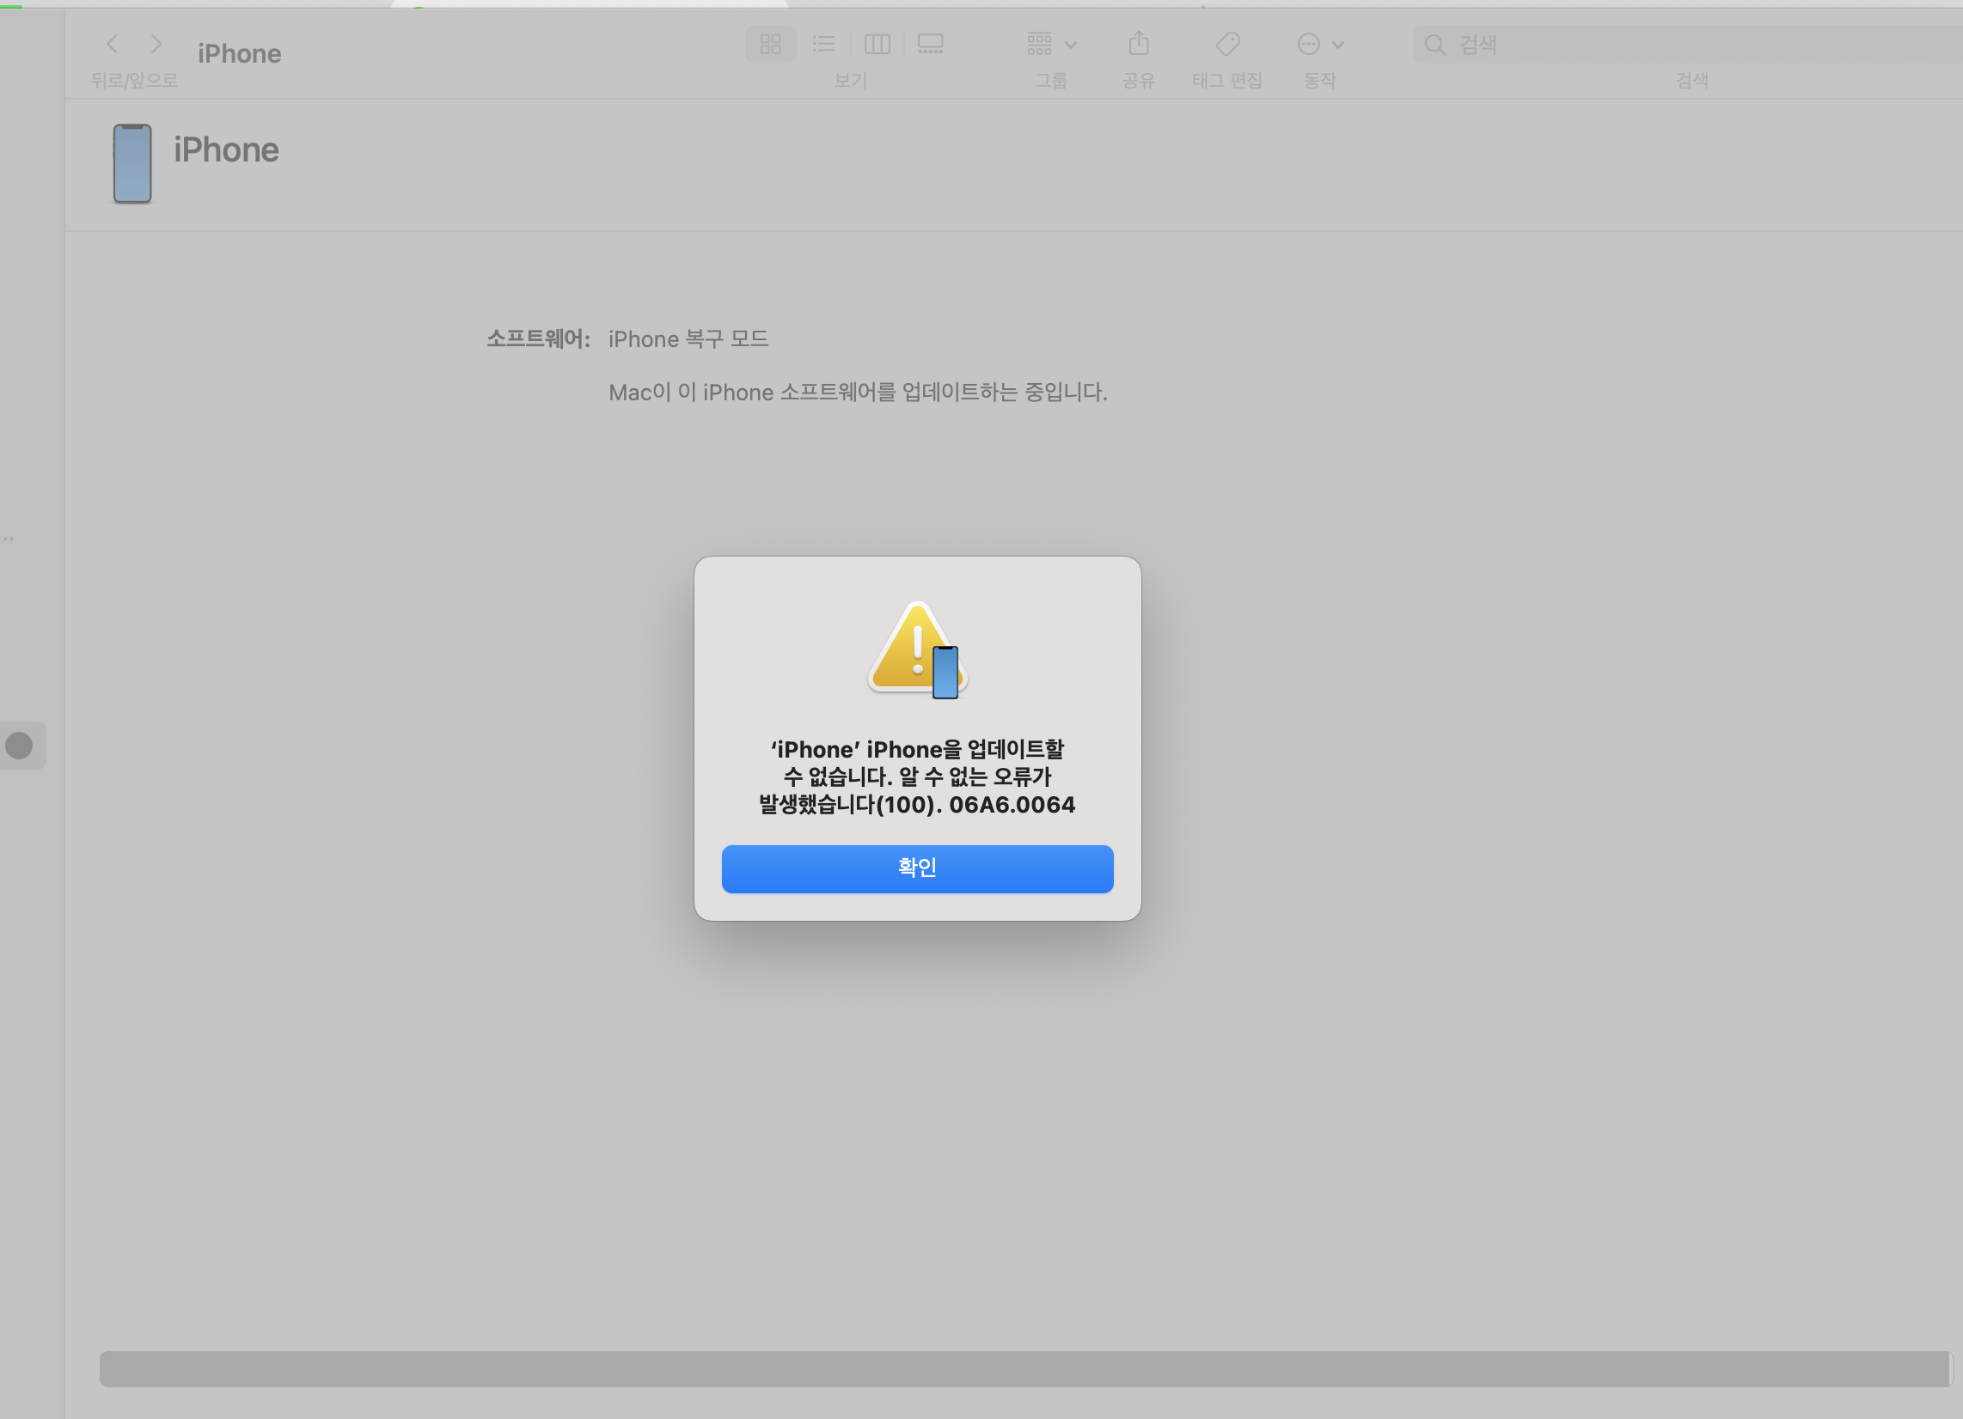The height and width of the screenshot is (1419, 1963).
Task: Switch to gallery view
Action: point(930,43)
